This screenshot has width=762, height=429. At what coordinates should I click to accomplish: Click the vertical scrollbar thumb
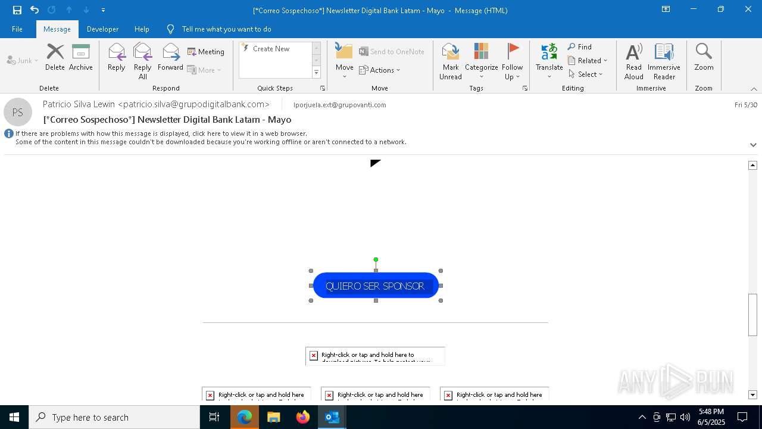752,315
